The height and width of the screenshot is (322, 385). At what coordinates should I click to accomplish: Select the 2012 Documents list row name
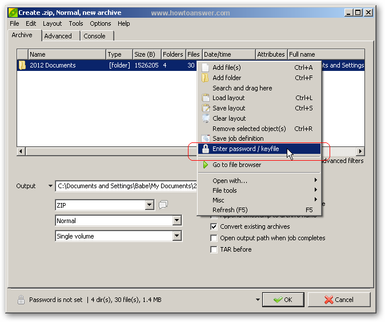[53, 65]
